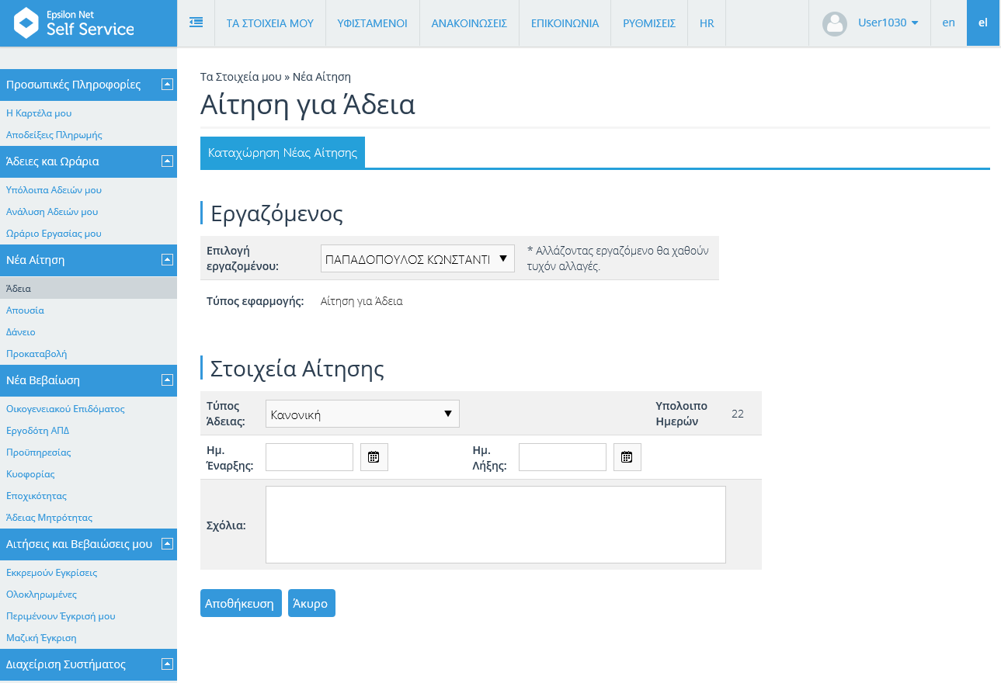
Task: Select Άδεια in sidebar
Action: [x=89, y=288]
